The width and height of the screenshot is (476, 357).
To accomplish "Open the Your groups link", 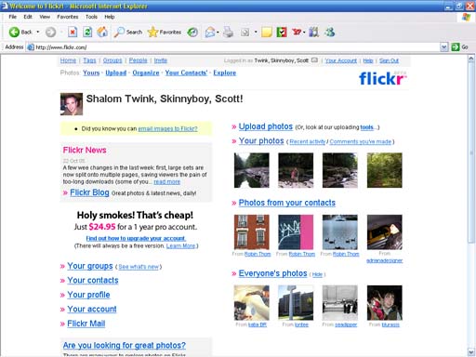I will click(x=90, y=266).
